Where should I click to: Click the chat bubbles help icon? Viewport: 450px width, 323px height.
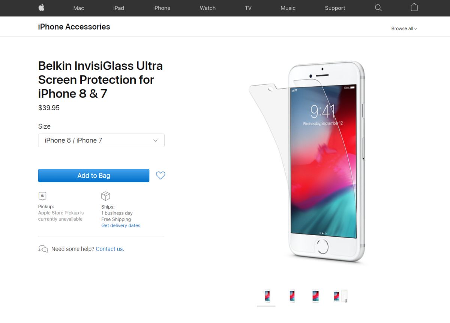(x=43, y=249)
